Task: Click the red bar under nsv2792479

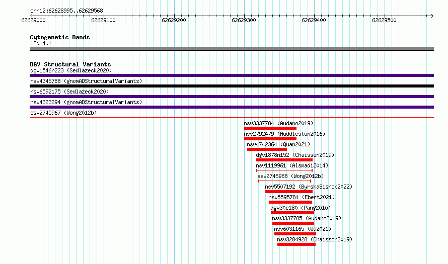Action: pos(270,139)
